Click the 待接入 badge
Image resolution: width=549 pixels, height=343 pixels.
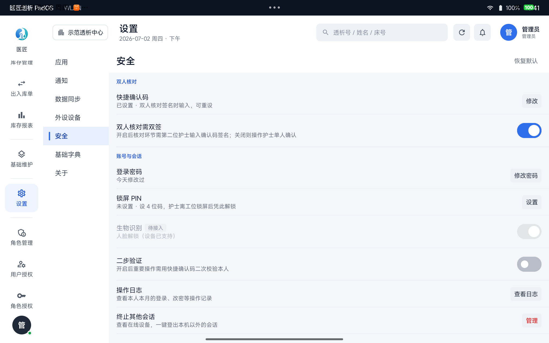pos(155,228)
